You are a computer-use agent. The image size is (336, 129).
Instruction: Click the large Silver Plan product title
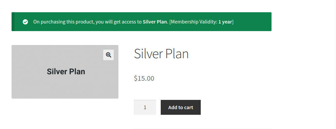[161, 54]
